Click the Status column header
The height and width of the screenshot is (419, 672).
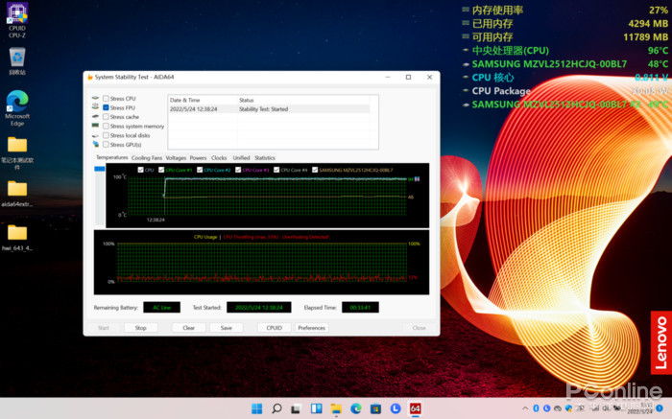pos(302,100)
